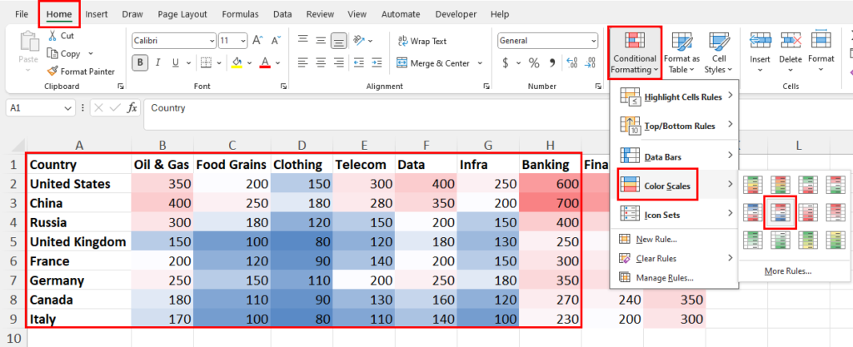Select Red-White-Blue color scale thumbnail
The image size is (853, 347).
coord(780,212)
